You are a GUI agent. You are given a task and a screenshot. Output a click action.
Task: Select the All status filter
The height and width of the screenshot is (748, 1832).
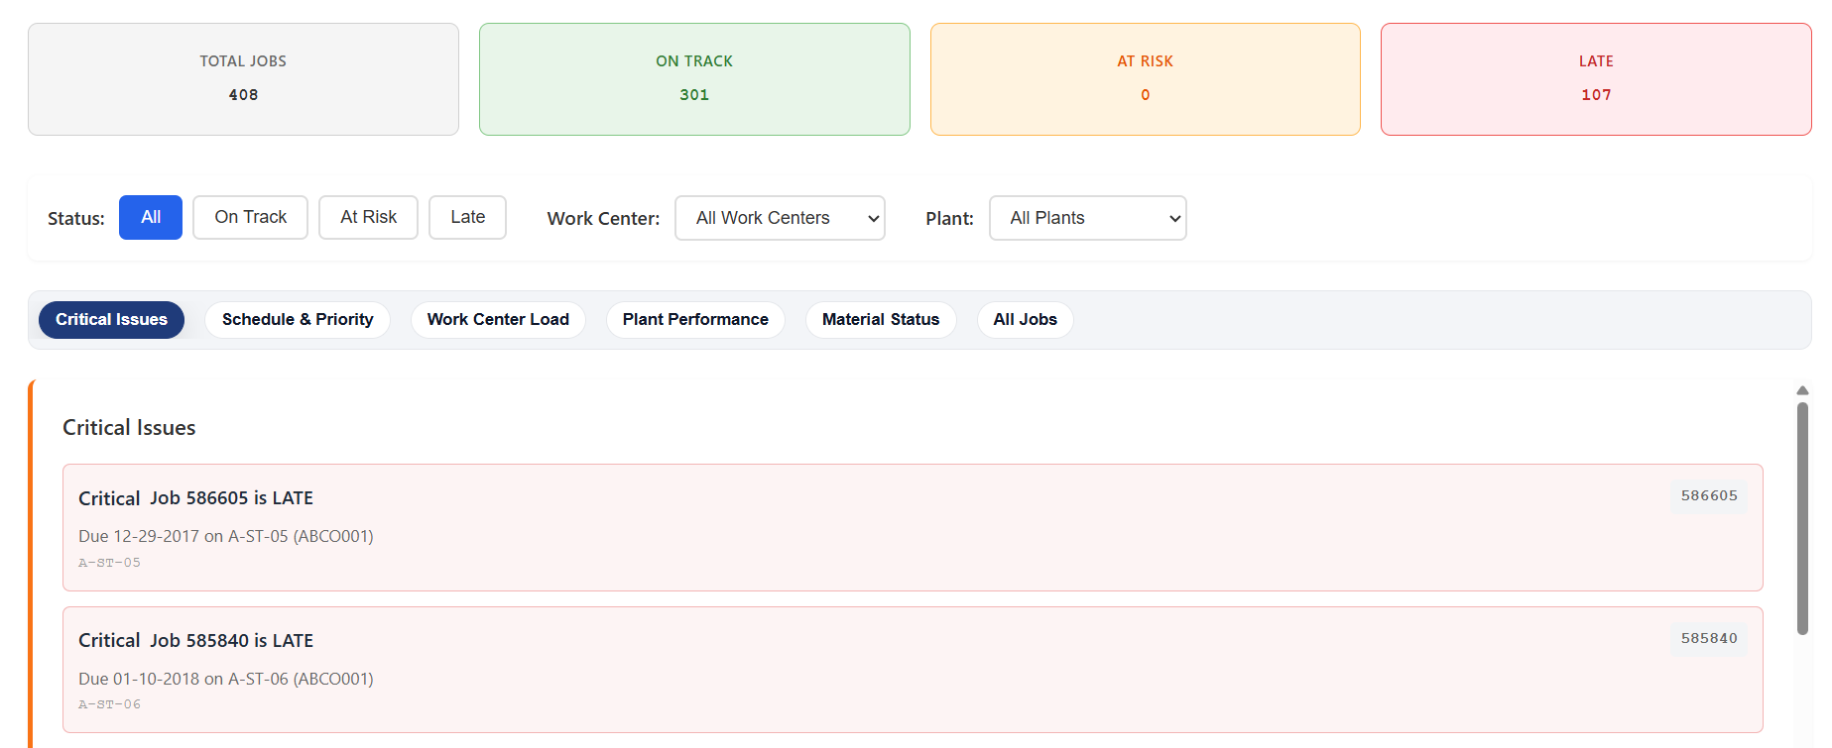pyautogui.click(x=151, y=217)
